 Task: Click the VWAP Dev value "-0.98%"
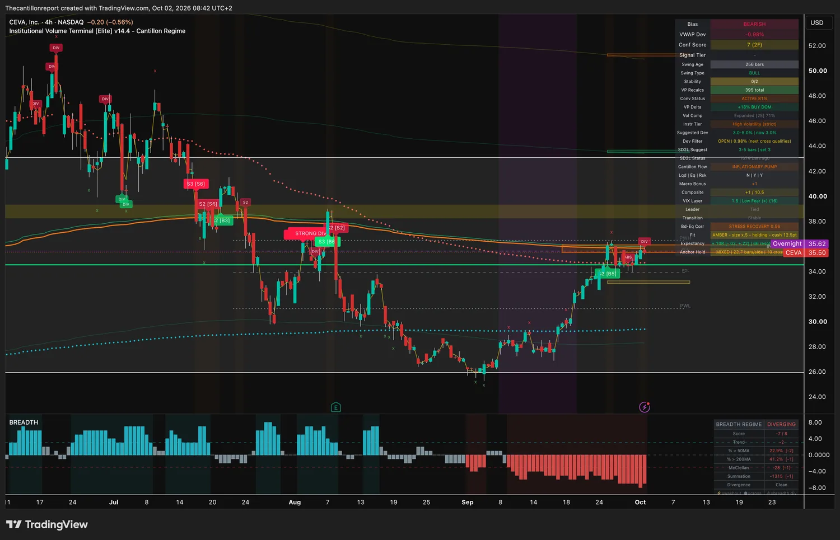pos(754,35)
